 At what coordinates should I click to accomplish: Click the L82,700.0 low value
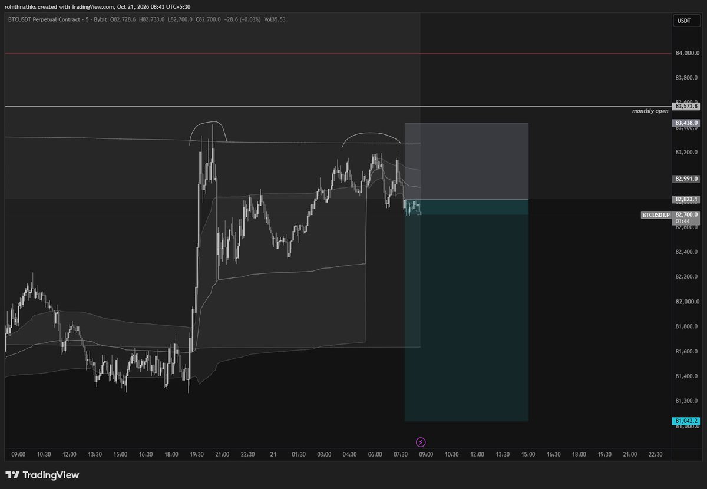(x=181, y=19)
